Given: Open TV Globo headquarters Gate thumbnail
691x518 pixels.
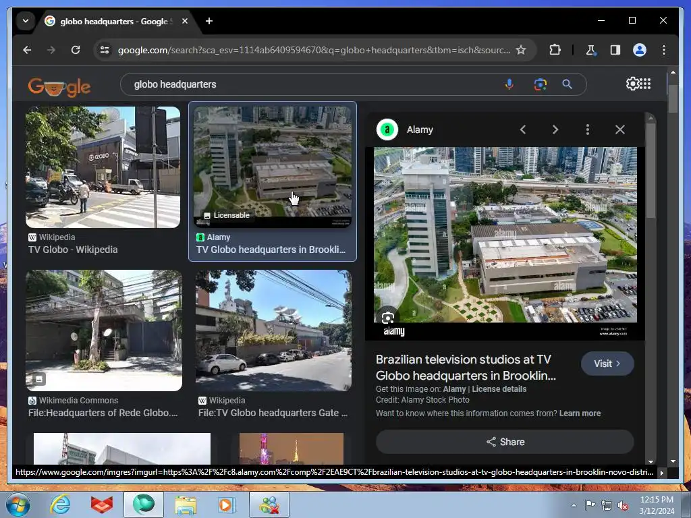Looking at the screenshot, I should click(x=274, y=330).
